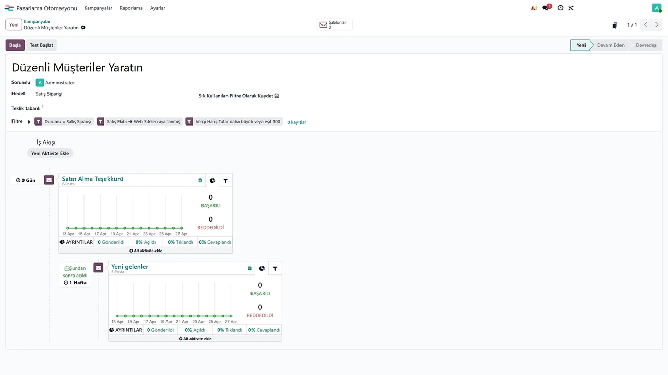Open the activities clock icon in top bar
Viewport: 668px width, 375px height.
[x=560, y=8]
